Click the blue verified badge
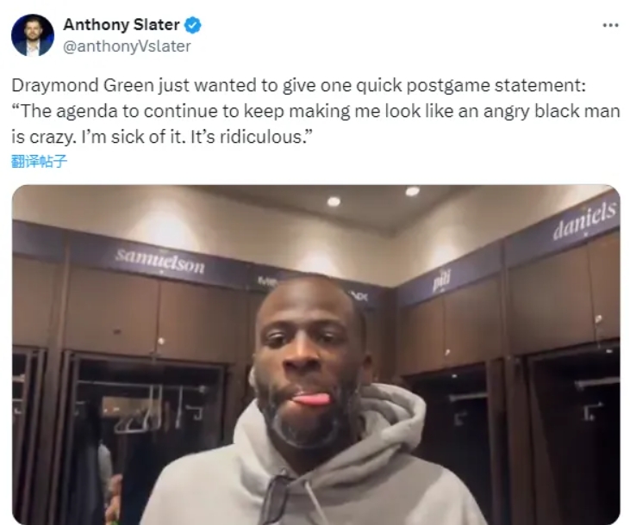630x525 pixels. pos(192,25)
